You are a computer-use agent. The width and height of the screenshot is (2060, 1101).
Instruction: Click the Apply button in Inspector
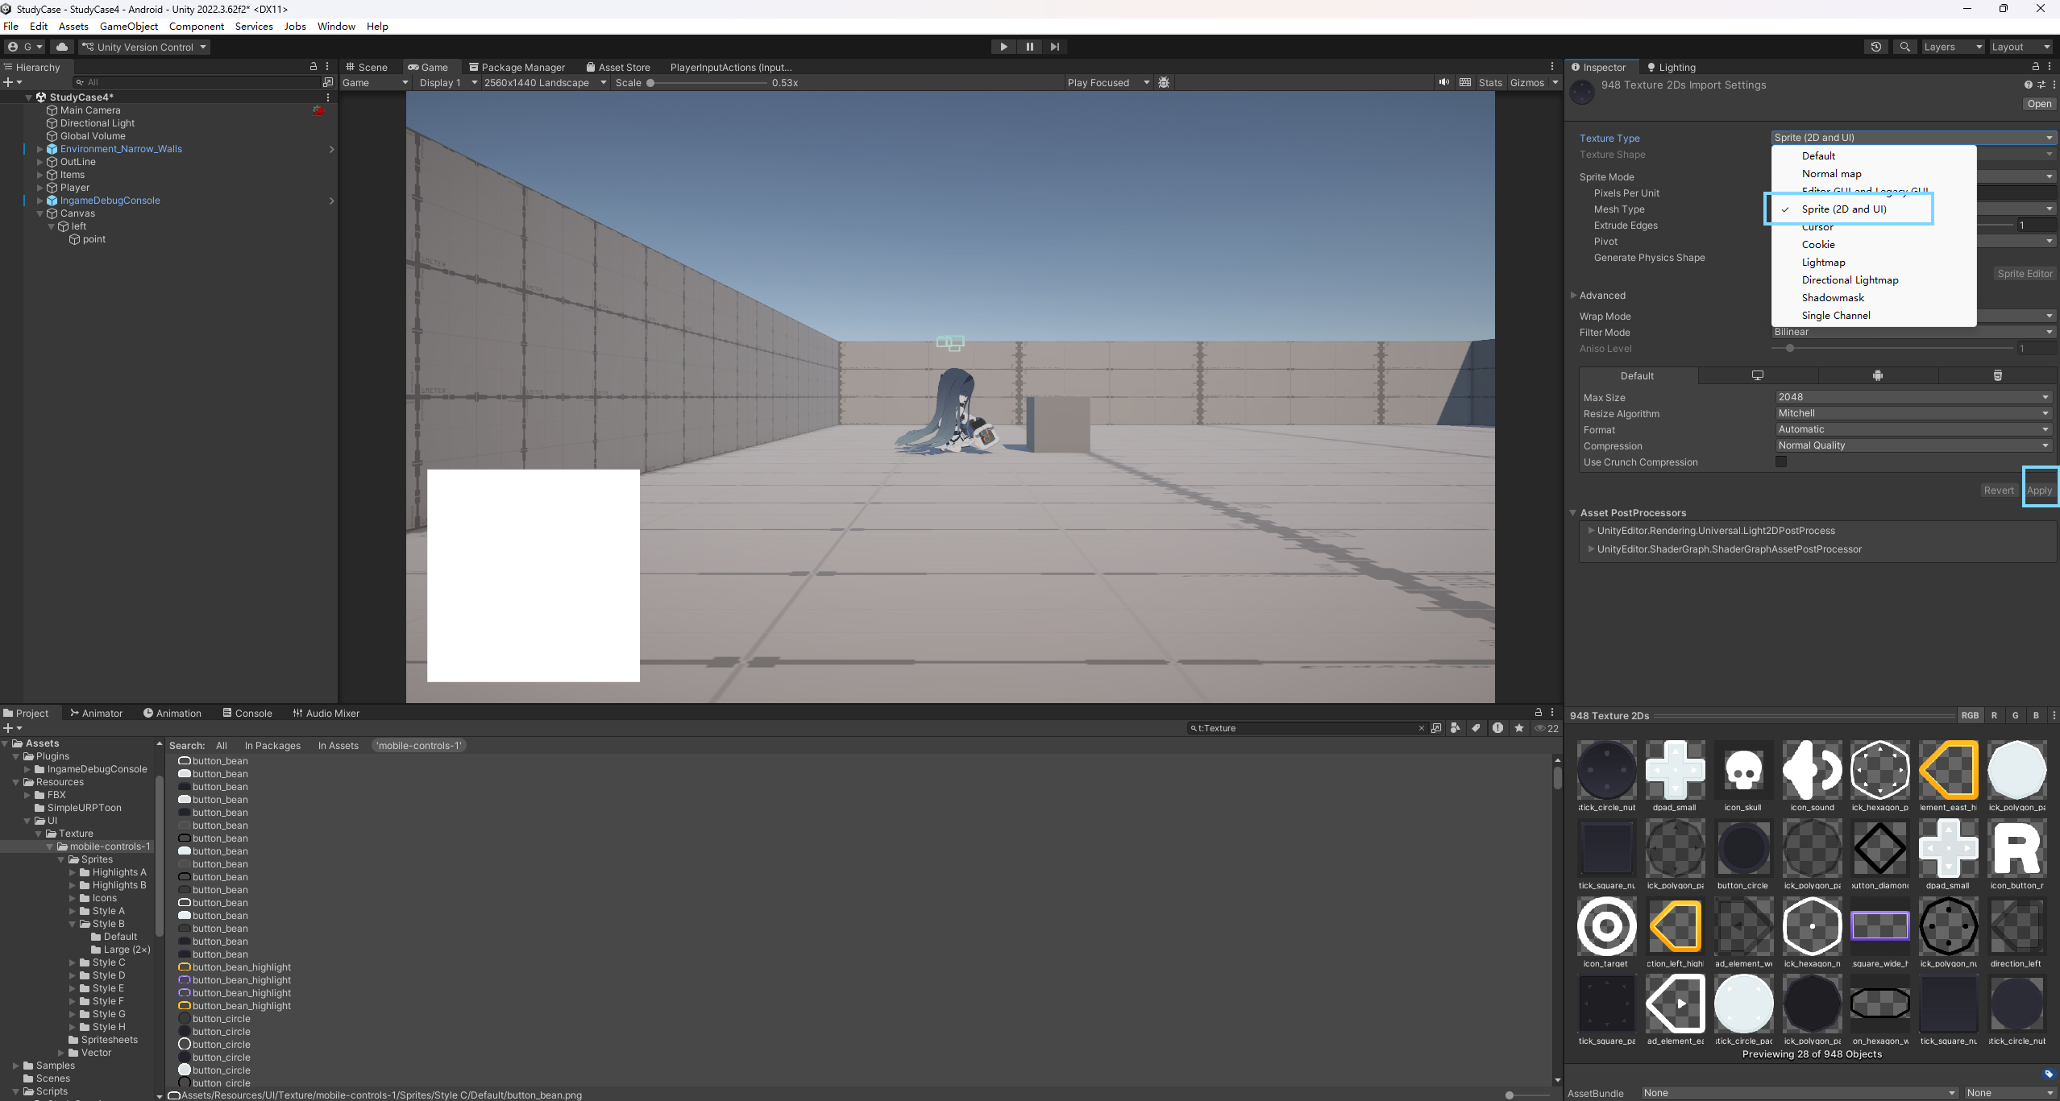[2039, 490]
